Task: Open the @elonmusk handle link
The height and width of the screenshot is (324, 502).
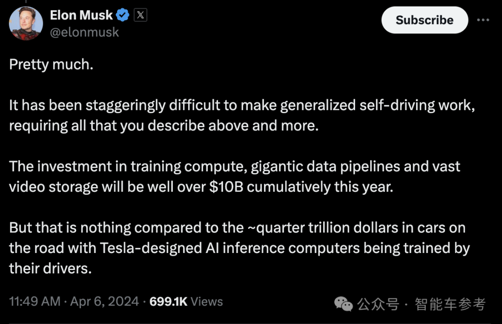Action: [x=84, y=32]
